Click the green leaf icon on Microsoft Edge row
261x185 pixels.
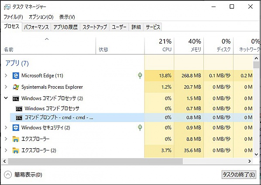tap(140, 76)
